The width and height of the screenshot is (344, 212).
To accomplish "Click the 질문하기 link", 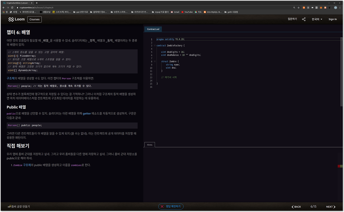I will pyautogui.click(x=292, y=19).
